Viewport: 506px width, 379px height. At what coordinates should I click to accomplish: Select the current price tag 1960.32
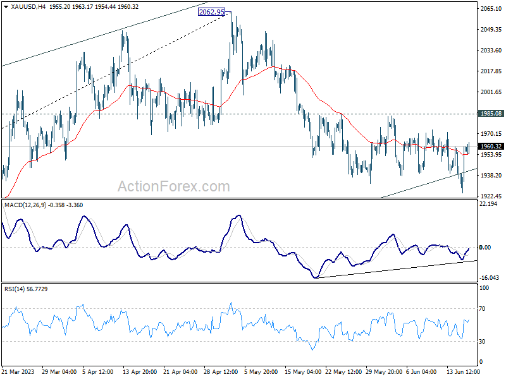tap(491, 147)
